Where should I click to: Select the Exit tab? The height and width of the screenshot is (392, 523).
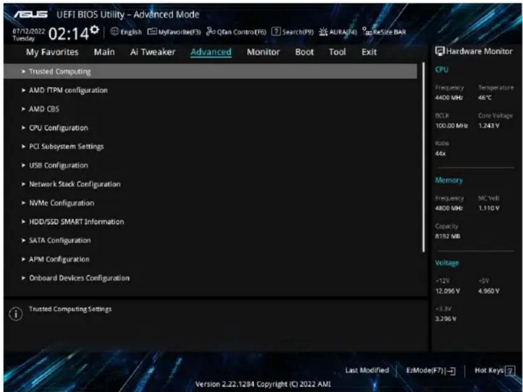pyautogui.click(x=369, y=52)
